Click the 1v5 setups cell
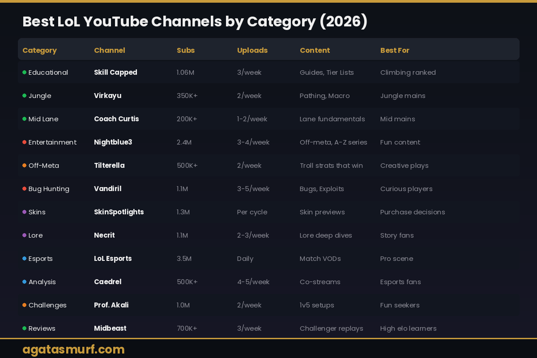The image size is (537, 358). click(317, 305)
